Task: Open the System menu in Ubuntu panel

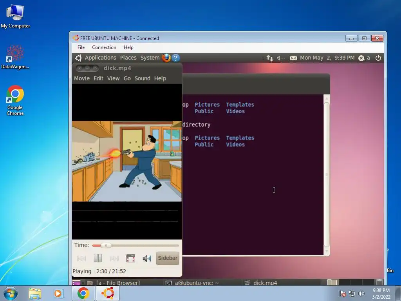Action: pos(150,58)
